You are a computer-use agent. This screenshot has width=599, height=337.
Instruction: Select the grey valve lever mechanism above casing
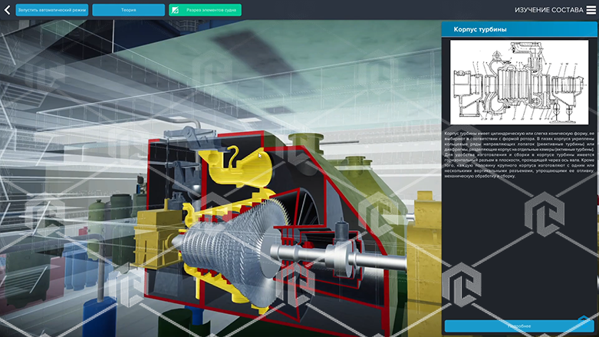(189, 134)
